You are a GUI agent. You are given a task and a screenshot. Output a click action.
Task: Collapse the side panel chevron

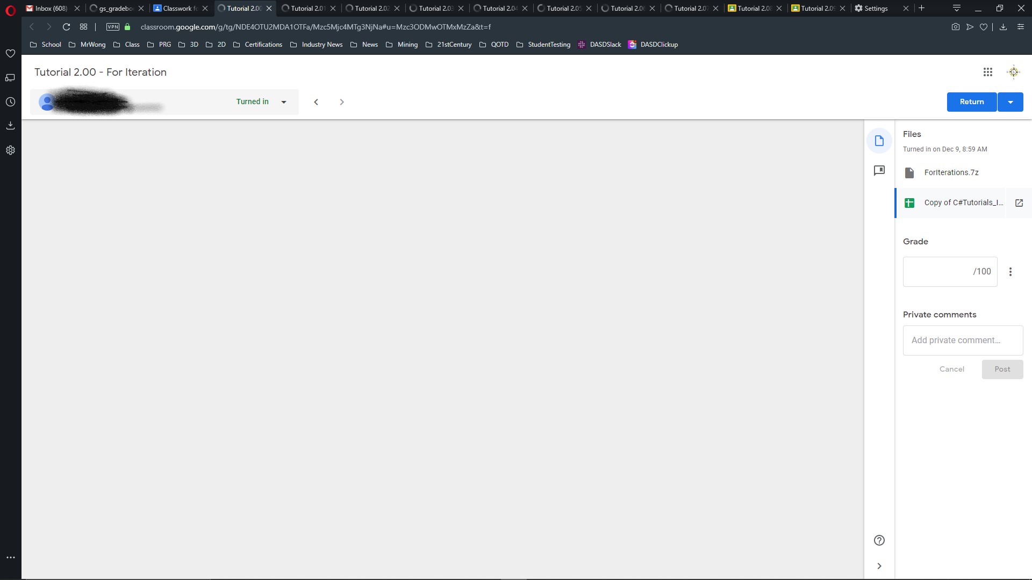pos(879,566)
